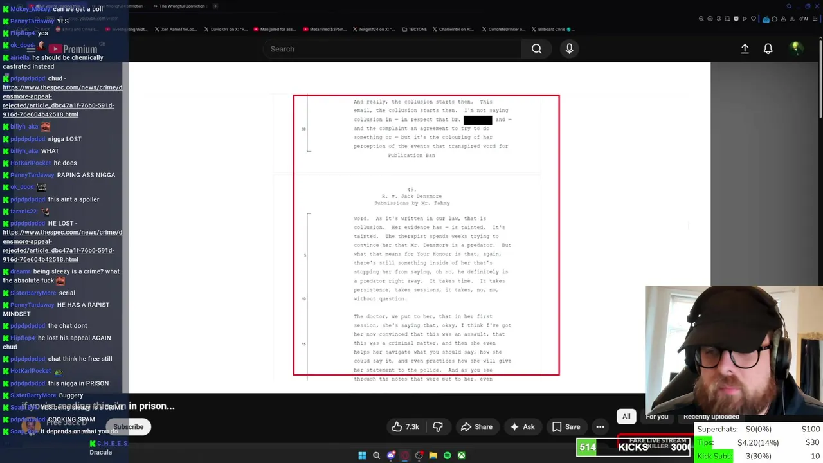The width and height of the screenshot is (823, 463).
Task: Click the Ask button under video
Action: click(x=522, y=427)
